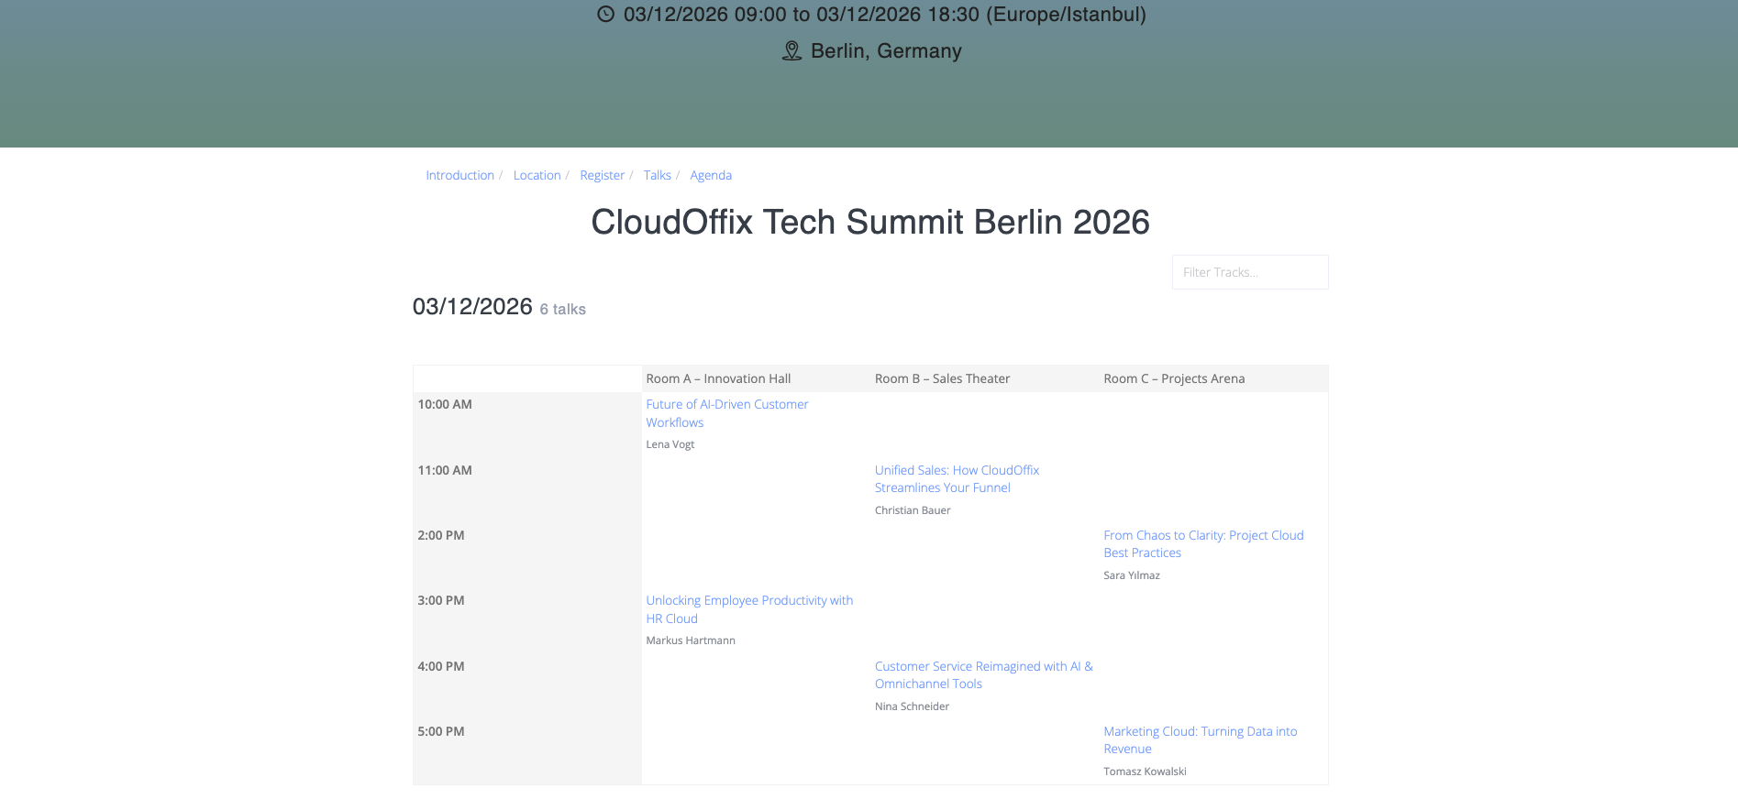Click the 3:00 PM time slot
Image resolution: width=1738 pixels, height=799 pixels.
(441, 600)
